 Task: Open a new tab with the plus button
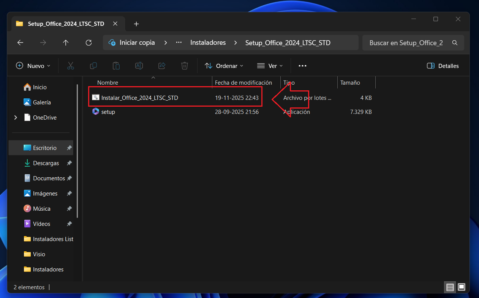click(x=136, y=24)
